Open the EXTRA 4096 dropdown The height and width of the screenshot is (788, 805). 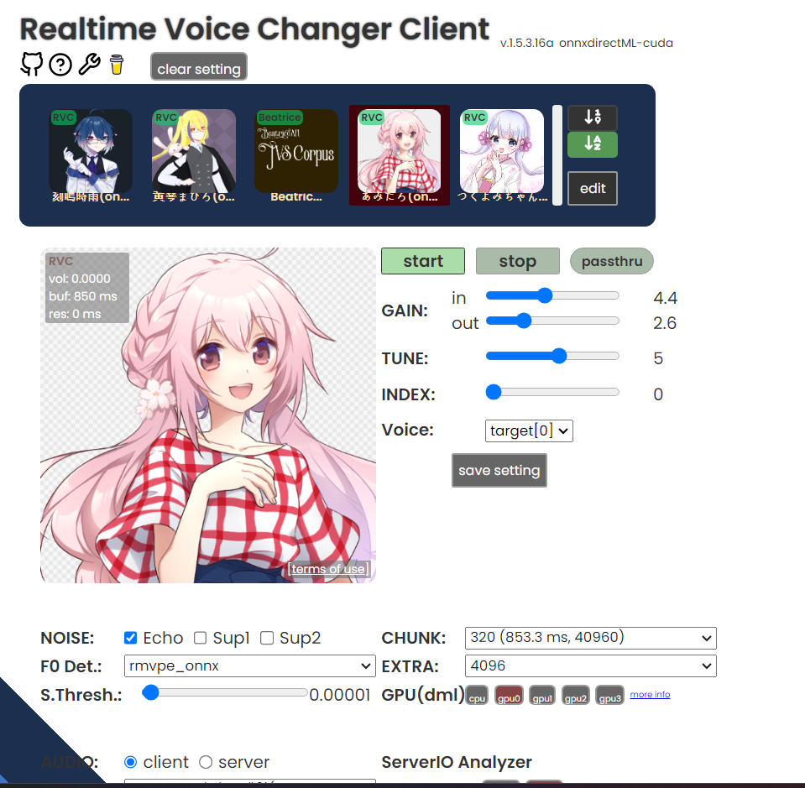590,665
